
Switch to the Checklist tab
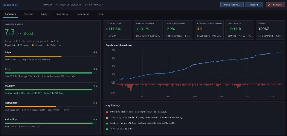[x=28, y=14]
